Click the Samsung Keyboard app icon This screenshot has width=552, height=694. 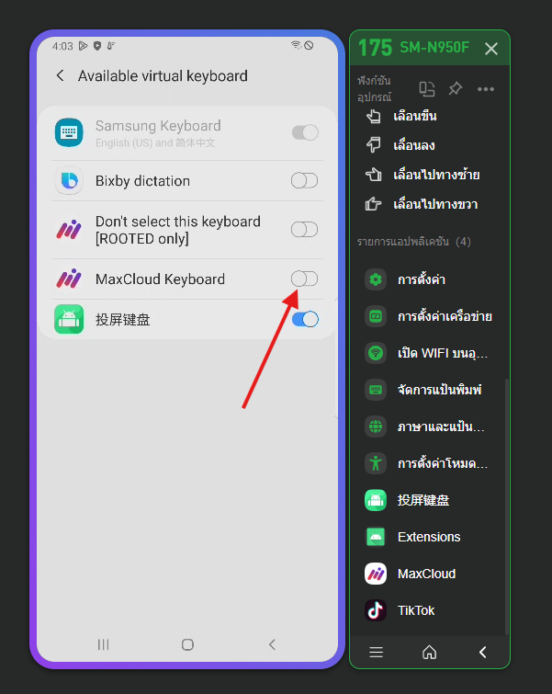(x=69, y=132)
